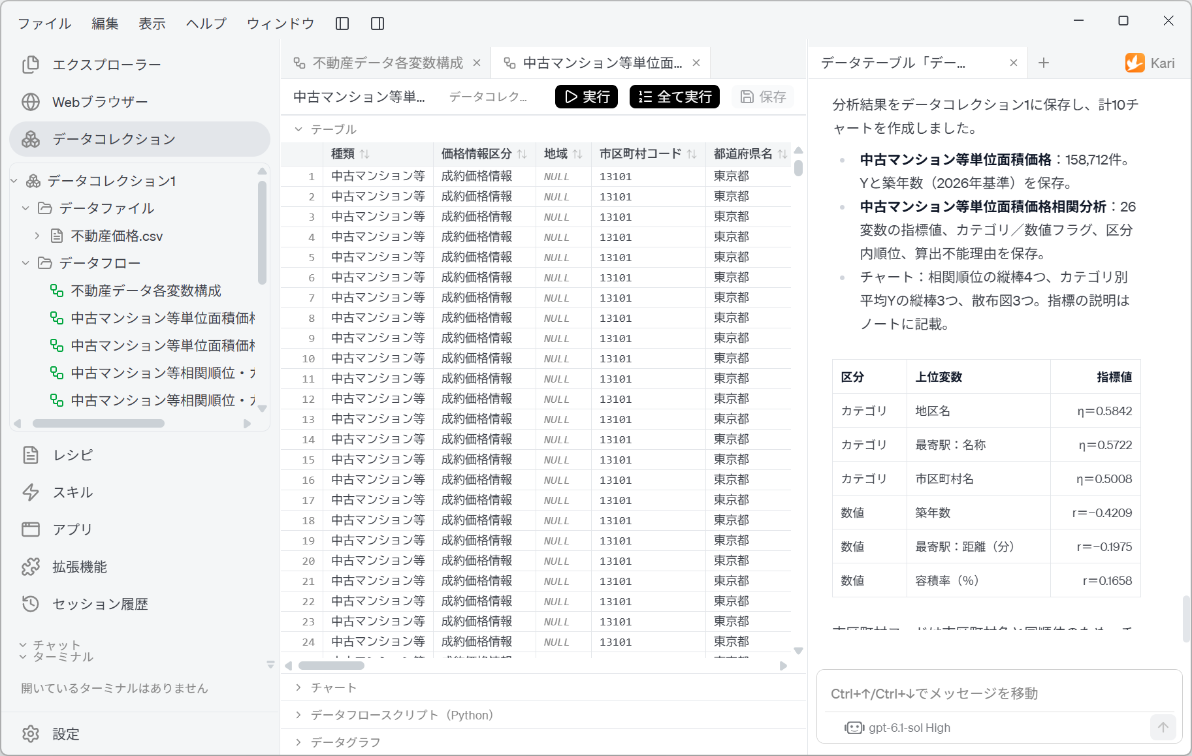The image size is (1192, 756).
Task: Open the 設定 gear icon
Action: tap(31, 734)
